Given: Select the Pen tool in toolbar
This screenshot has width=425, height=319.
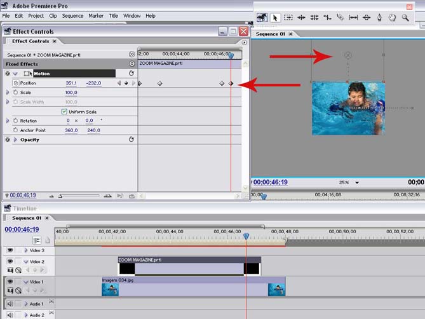Looking at the screenshot, I should tap(379, 18).
